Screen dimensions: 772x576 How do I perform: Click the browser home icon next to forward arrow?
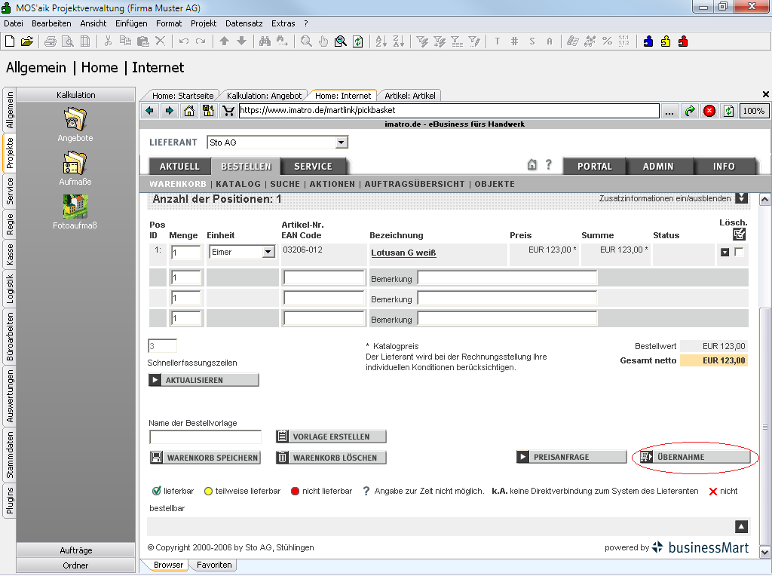[x=189, y=111]
